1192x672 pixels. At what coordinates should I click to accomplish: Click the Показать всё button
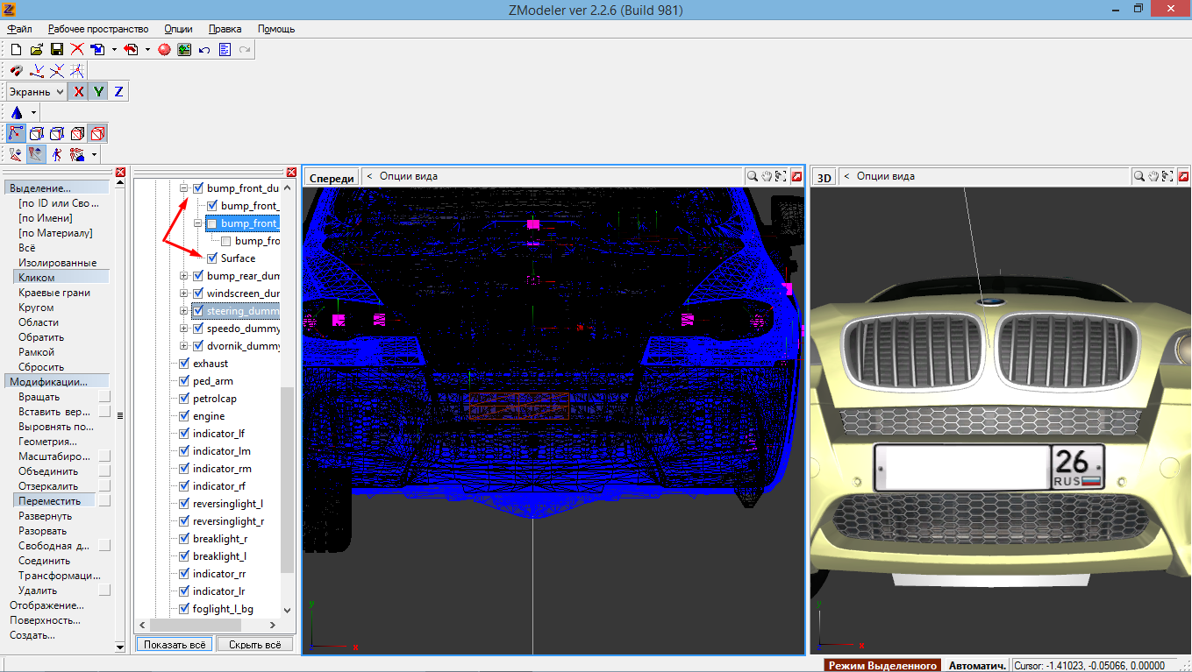(175, 644)
